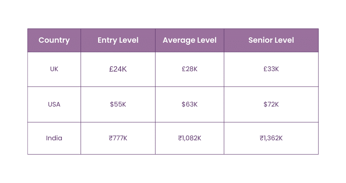Click the $72K senior level cell
346x183 pixels.
tap(271, 105)
